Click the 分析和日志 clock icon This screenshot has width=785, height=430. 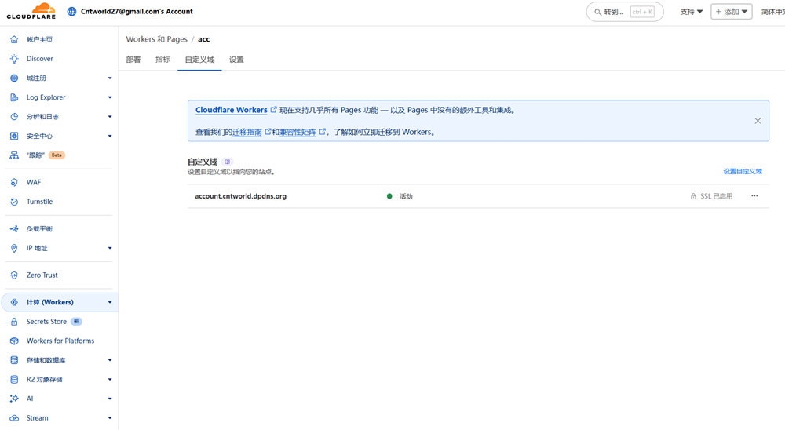click(14, 117)
